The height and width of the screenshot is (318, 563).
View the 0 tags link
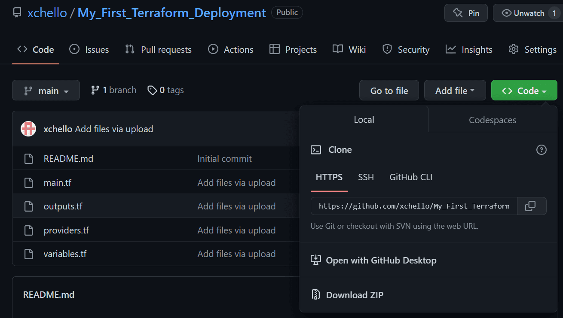(165, 90)
